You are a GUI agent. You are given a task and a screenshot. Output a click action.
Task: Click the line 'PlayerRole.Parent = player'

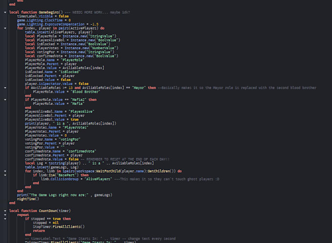pyautogui.click(x=51, y=64)
